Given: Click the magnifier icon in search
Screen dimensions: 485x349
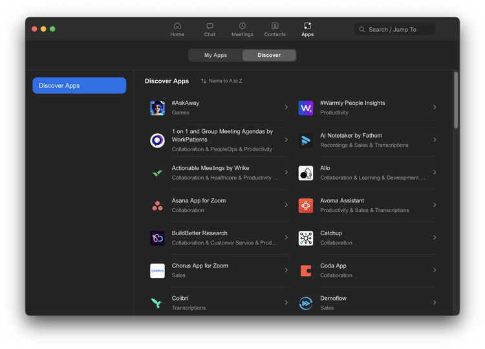Looking at the screenshot, I should click(x=361, y=29).
